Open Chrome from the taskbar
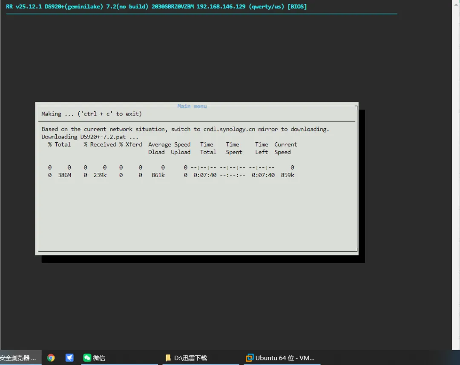 tap(51, 358)
